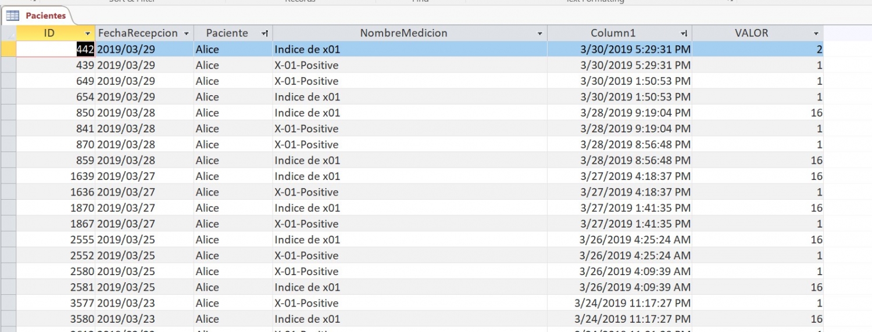Click the row selector for record ID 3580

pos(8,319)
